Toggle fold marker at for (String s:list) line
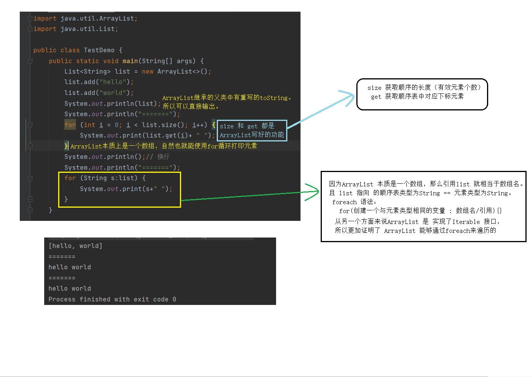 [30, 178]
